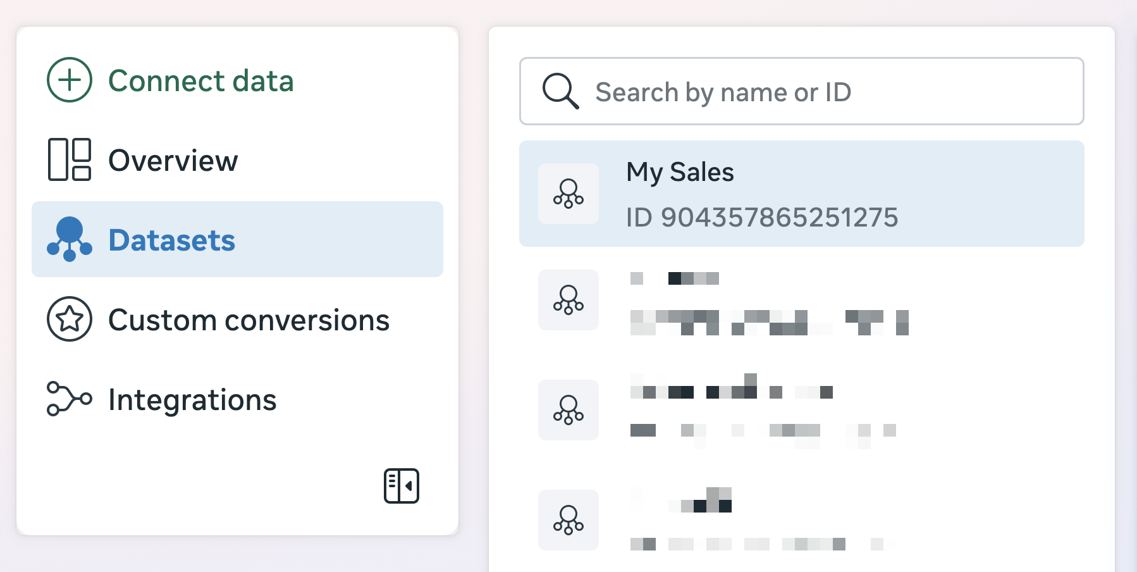This screenshot has height=572, width=1137.
Task: Click the plus icon beside Connect data
Action: click(x=70, y=80)
